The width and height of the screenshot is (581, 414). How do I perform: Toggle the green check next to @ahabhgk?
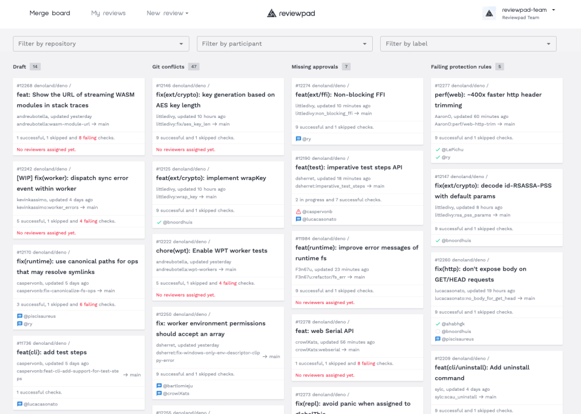tap(437, 323)
